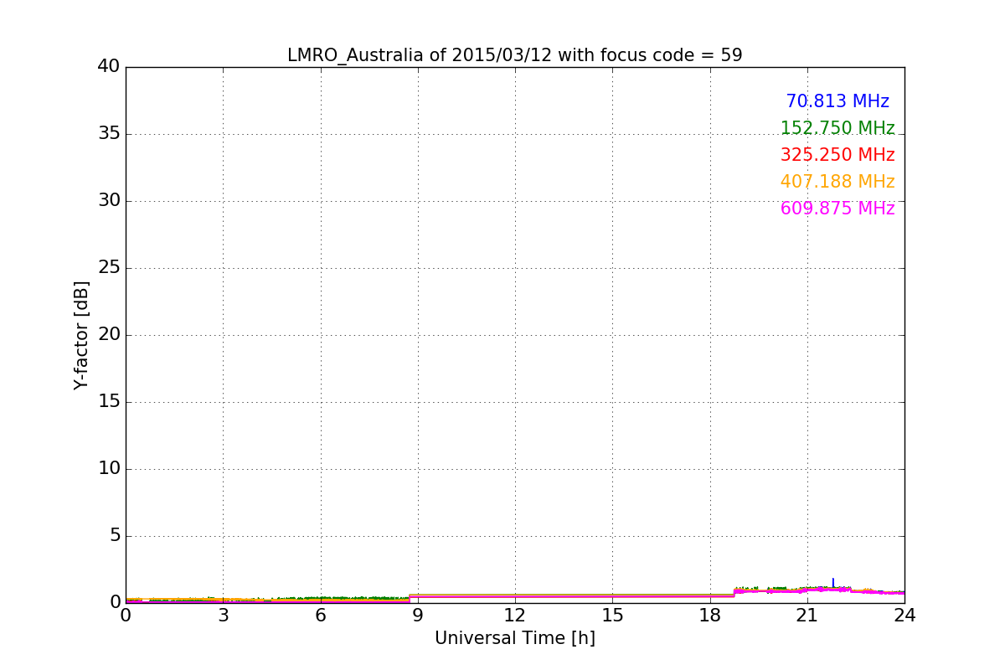
Task: Click the blue spike near 22 hours
Action: 833,582
